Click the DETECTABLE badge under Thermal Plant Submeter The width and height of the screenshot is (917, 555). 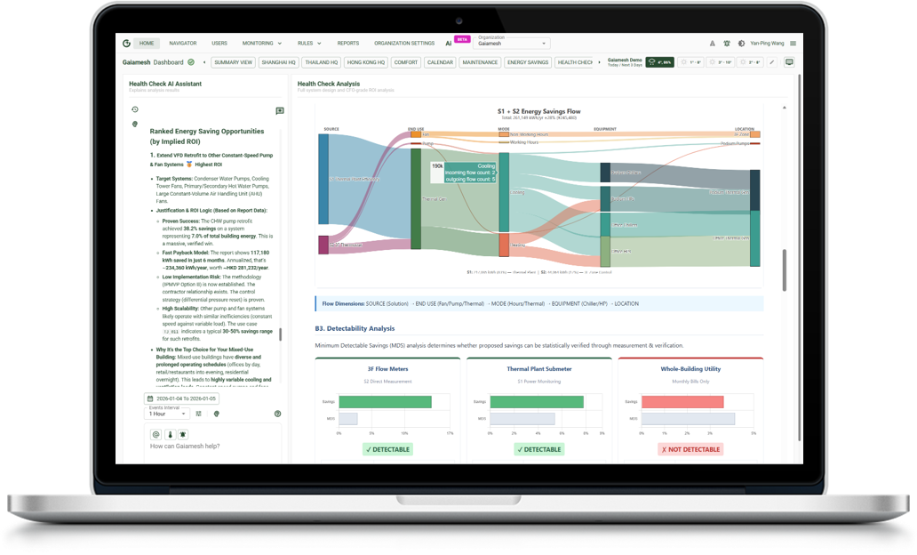pyautogui.click(x=539, y=450)
